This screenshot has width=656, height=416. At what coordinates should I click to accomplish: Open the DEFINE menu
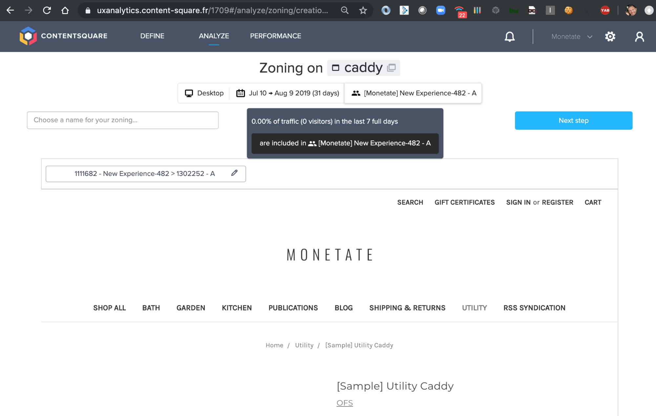[x=152, y=36]
